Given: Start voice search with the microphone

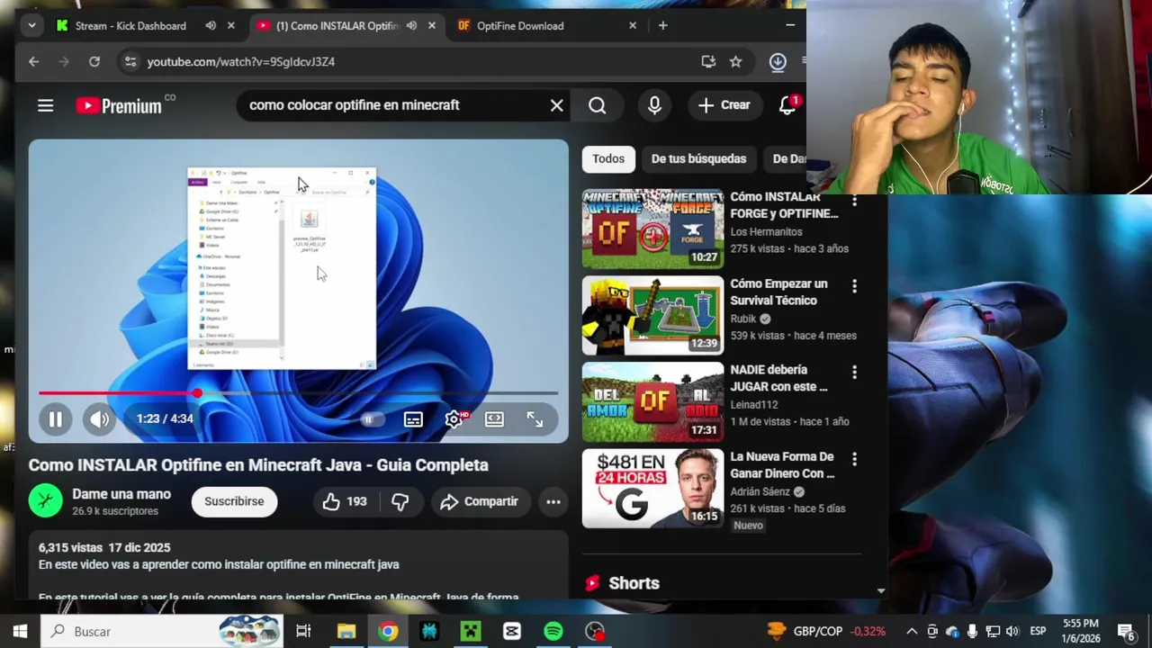Looking at the screenshot, I should [x=654, y=105].
